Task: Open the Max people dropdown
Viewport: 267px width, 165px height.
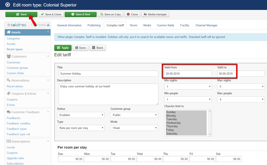Action: tap(241, 99)
